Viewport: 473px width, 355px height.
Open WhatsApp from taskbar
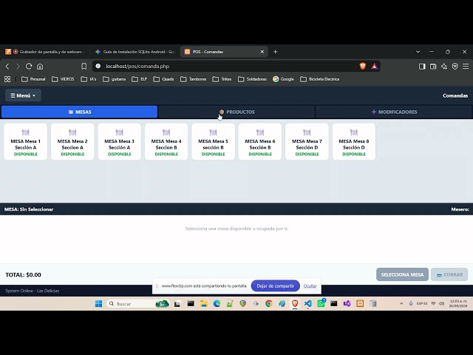click(x=321, y=303)
